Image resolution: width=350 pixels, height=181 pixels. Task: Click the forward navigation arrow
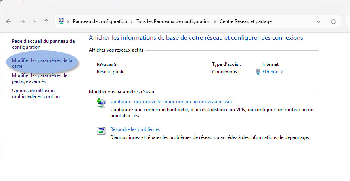[23, 21]
